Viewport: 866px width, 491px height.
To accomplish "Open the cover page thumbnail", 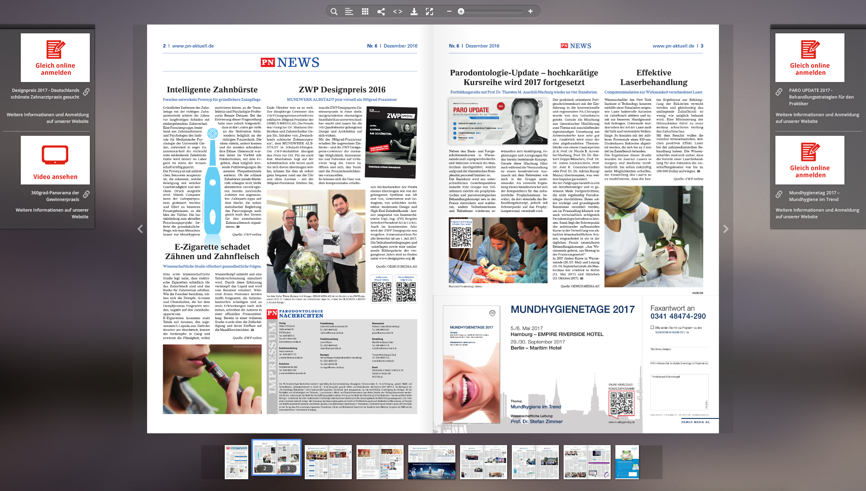I will (237, 462).
